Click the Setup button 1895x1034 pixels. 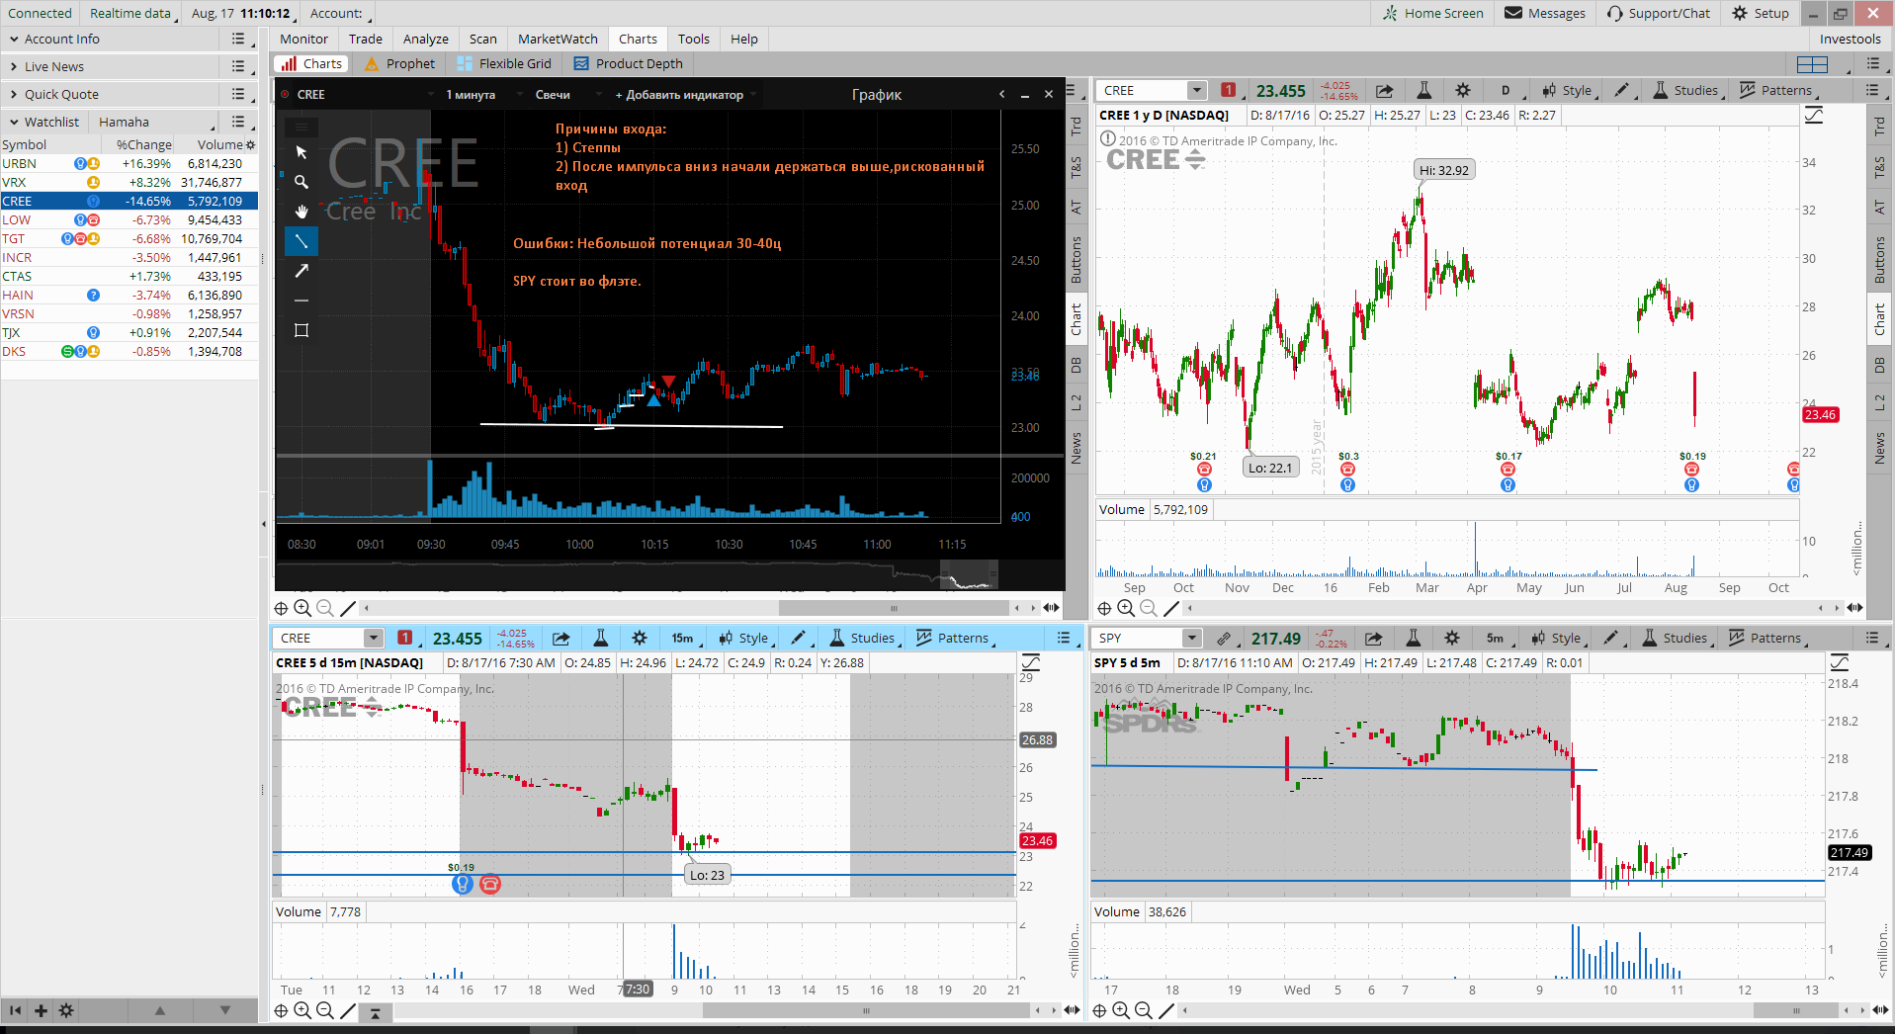tap(1761, 14)
